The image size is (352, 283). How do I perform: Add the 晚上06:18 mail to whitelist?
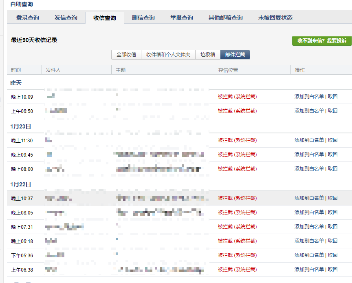pyautogui.click(x=309, y=241)
